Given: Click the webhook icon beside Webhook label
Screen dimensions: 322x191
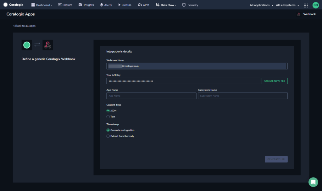Looking at the screenshot, I should coord(299,14).
